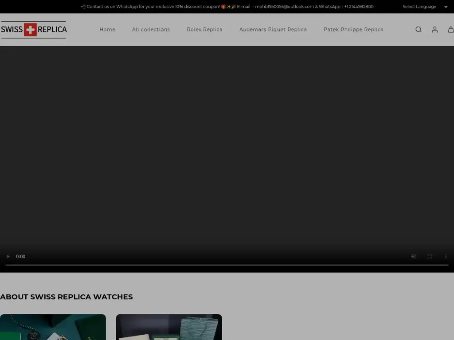The width and height of the screenshot is (454, 340).
Task: View the shopping bag icon
Action: tap(450, 29)
